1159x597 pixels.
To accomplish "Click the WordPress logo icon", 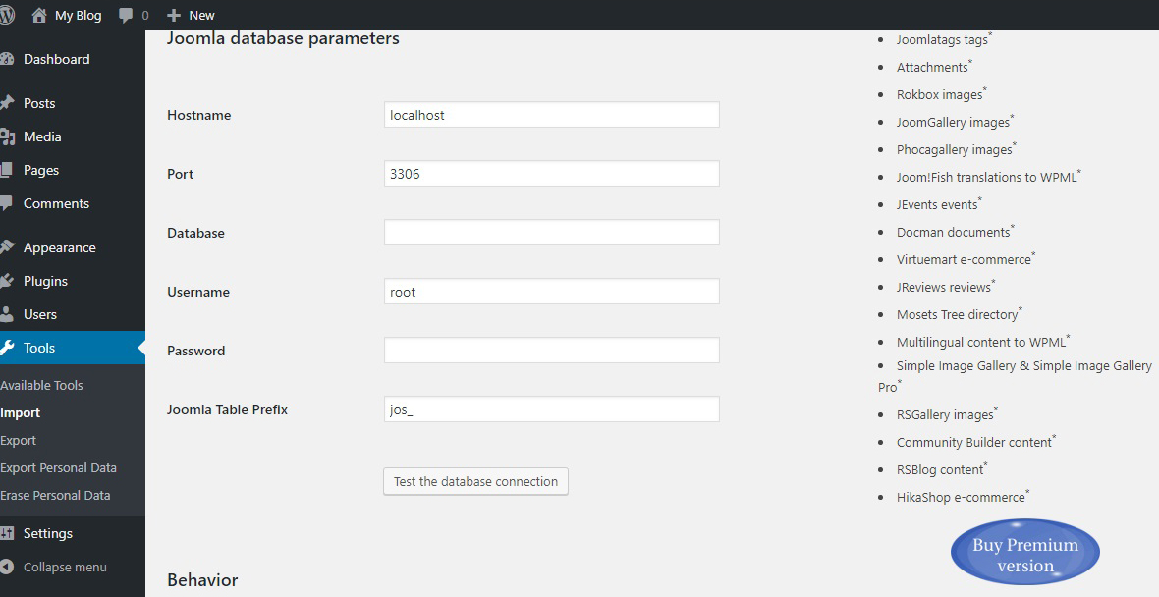I will click(x=7, y=15).
